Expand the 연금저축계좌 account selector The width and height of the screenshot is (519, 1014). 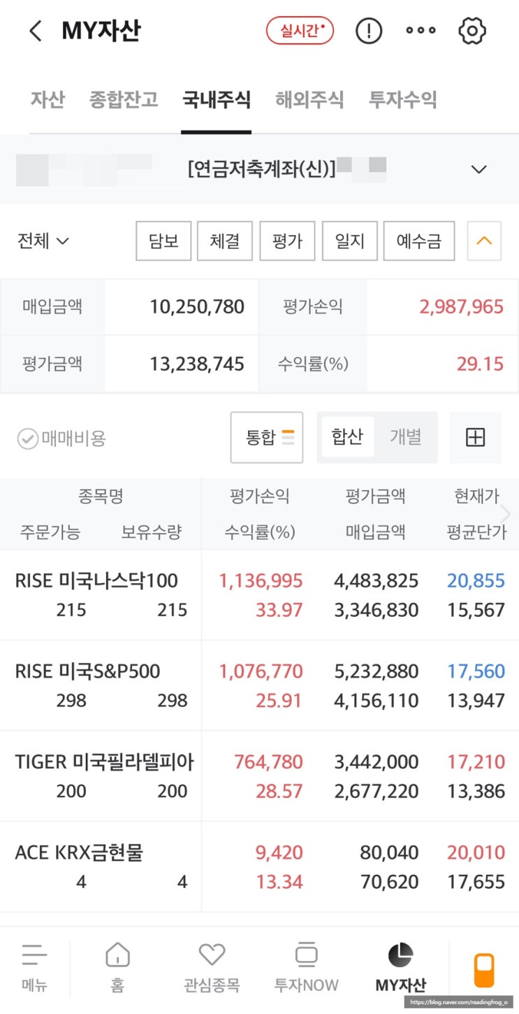pos(478,169)
